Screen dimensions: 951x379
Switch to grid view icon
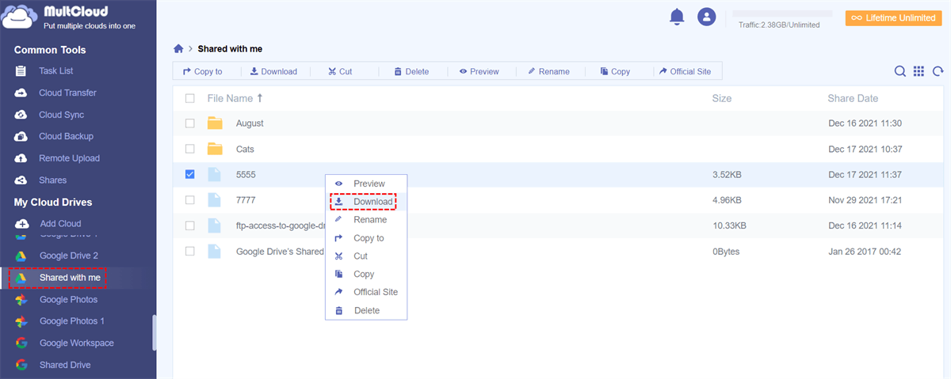coord(919,71)
